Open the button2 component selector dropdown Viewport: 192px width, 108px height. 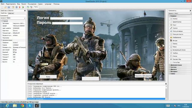click(x=25, y=18)
